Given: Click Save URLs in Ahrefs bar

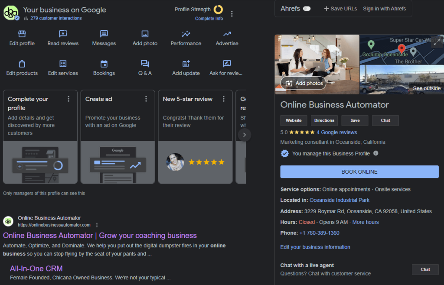Looking at the screenshot, I should click(x=340, y=9).
